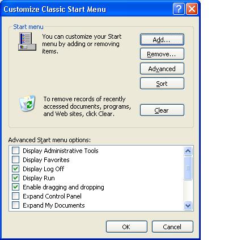
Task: Open the Add... dialog
Action: (162, 40)
